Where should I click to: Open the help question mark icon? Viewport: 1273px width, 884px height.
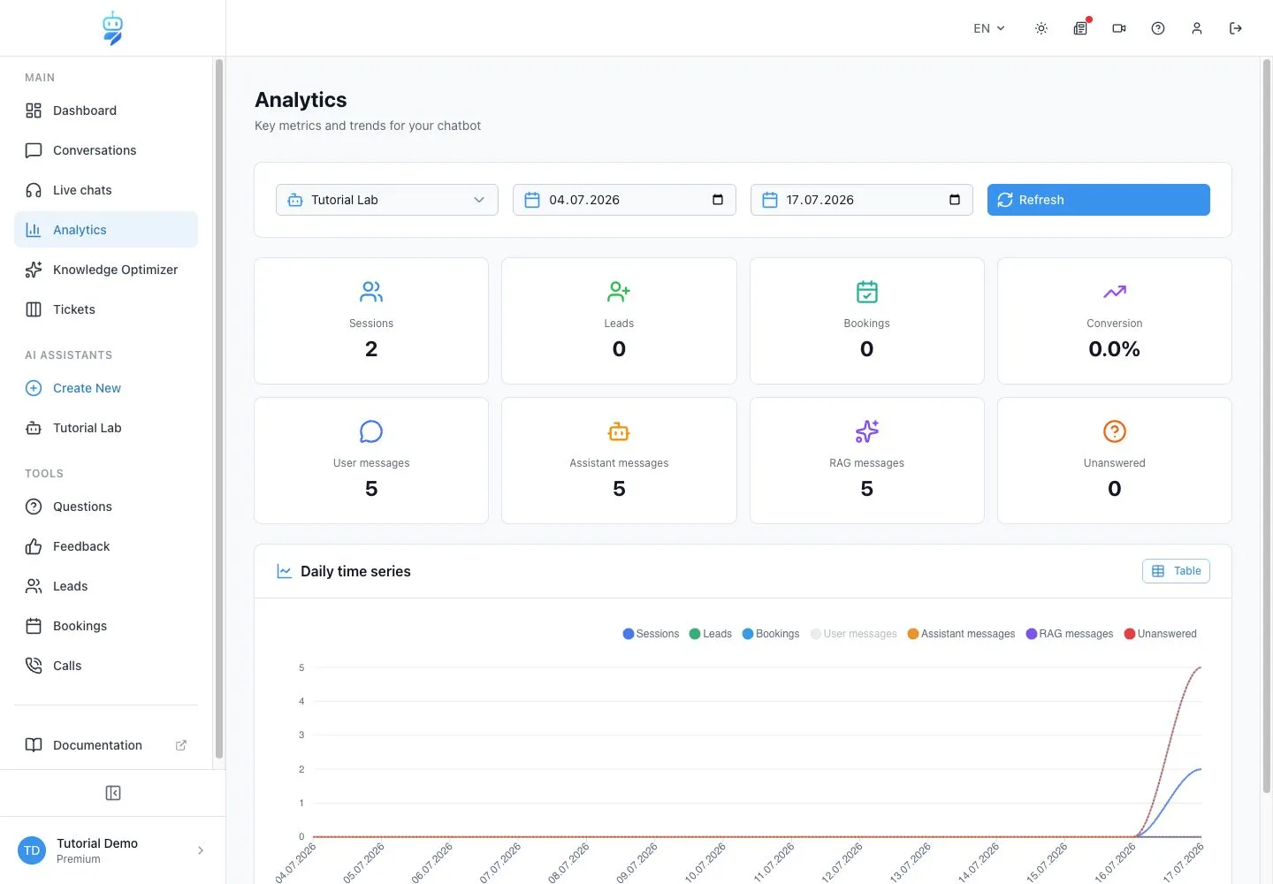point(1158,28)
